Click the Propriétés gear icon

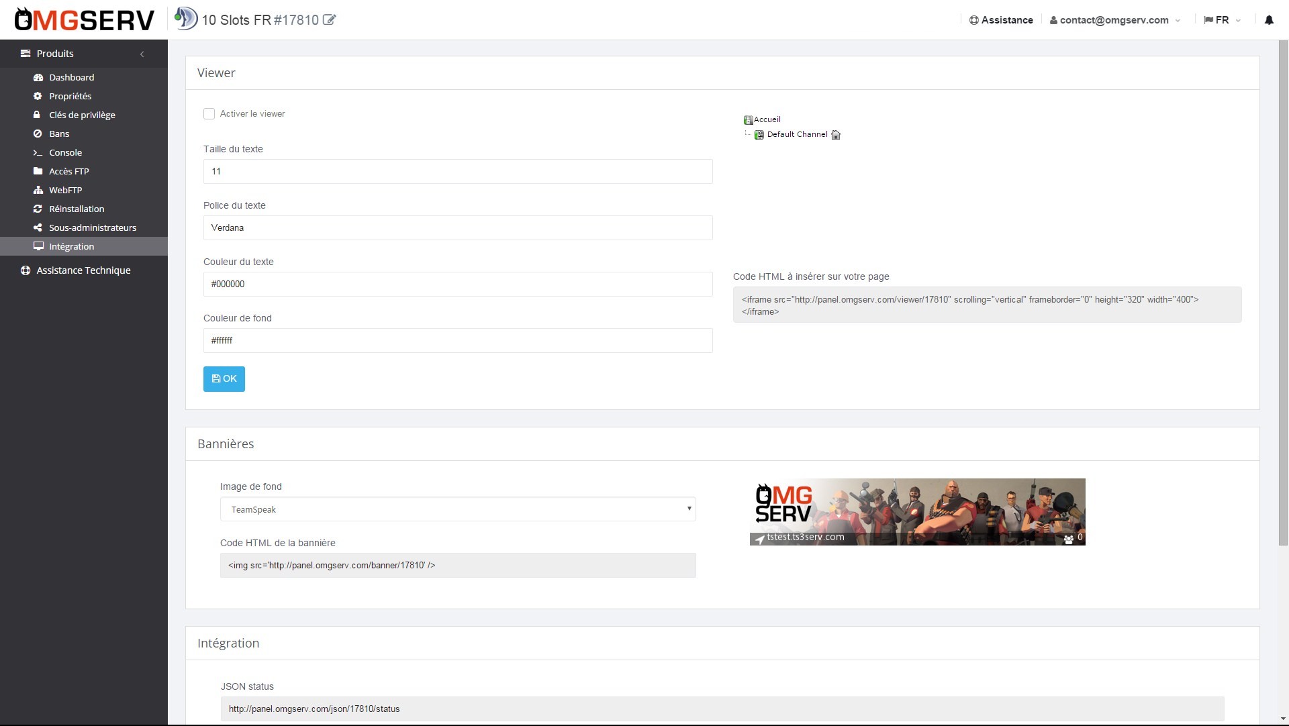point(38,97)
